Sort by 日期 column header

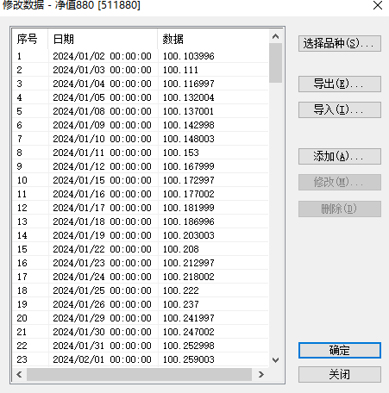click(103, 39)
